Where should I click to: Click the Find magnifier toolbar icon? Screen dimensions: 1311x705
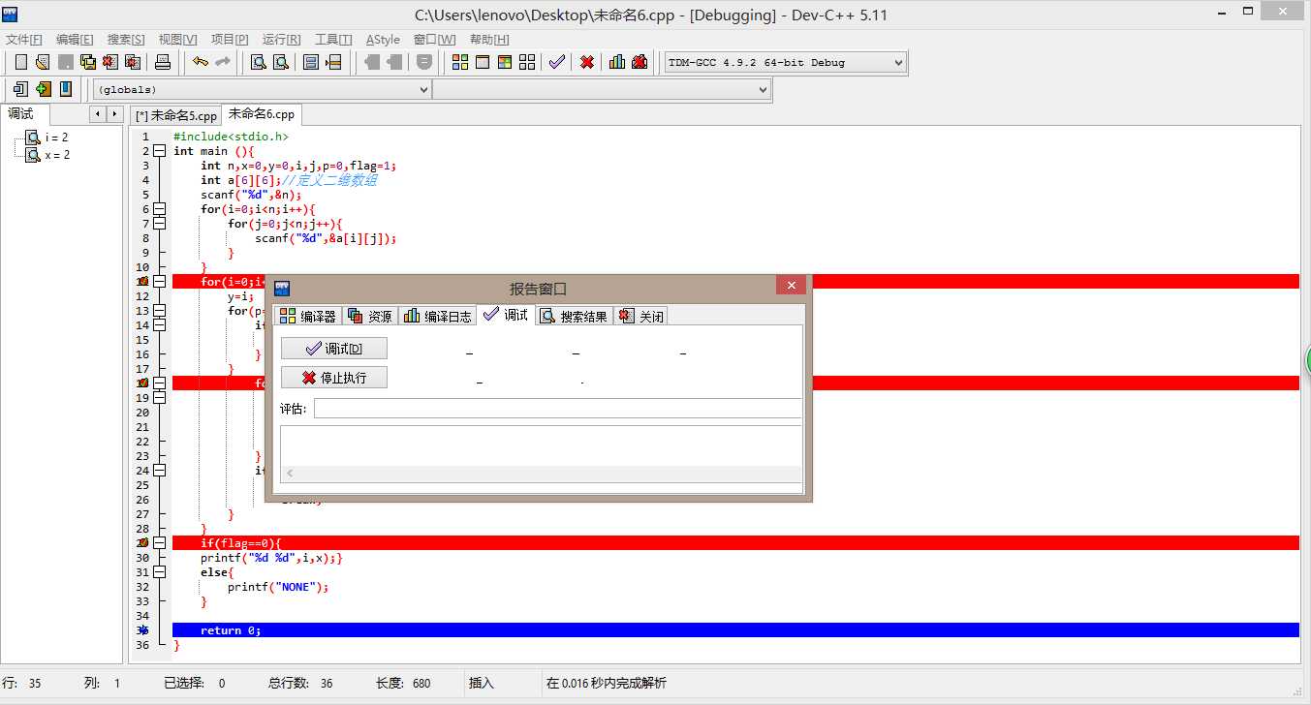[x=259, y=62]
